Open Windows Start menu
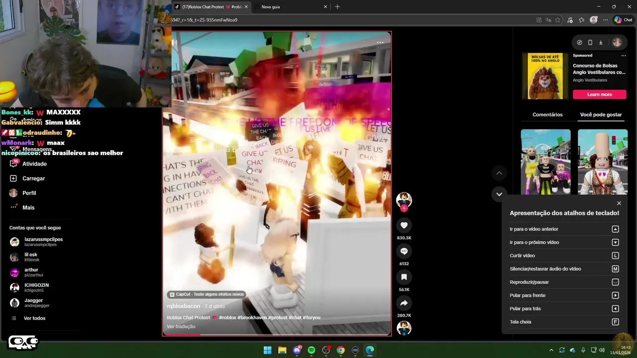This screenshot has width=637, height=358. (x=267, y=350)
